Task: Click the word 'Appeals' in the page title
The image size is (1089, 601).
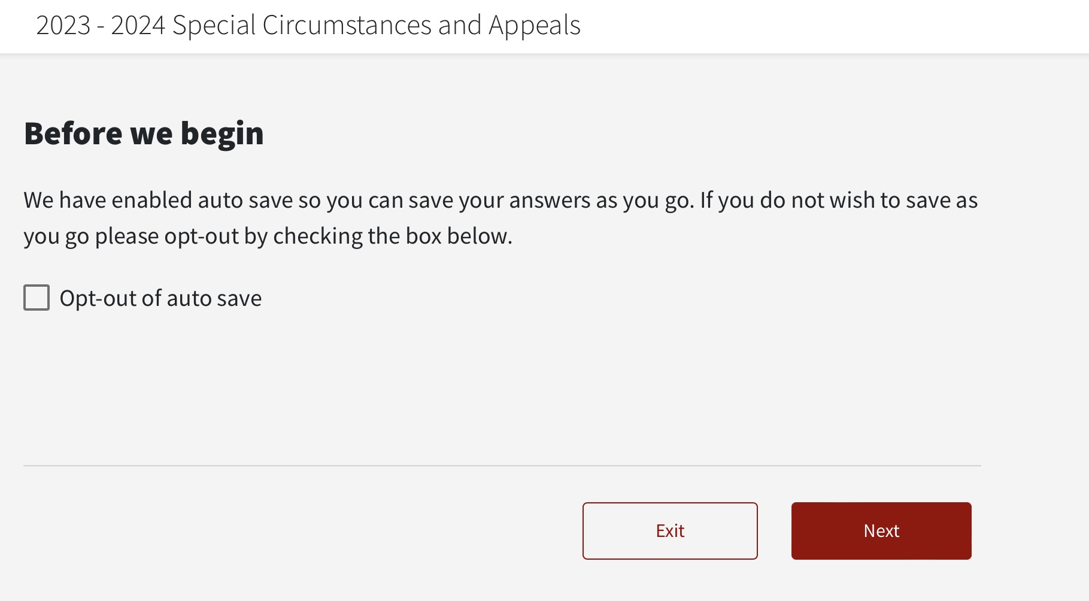Action: pos(534,25)
